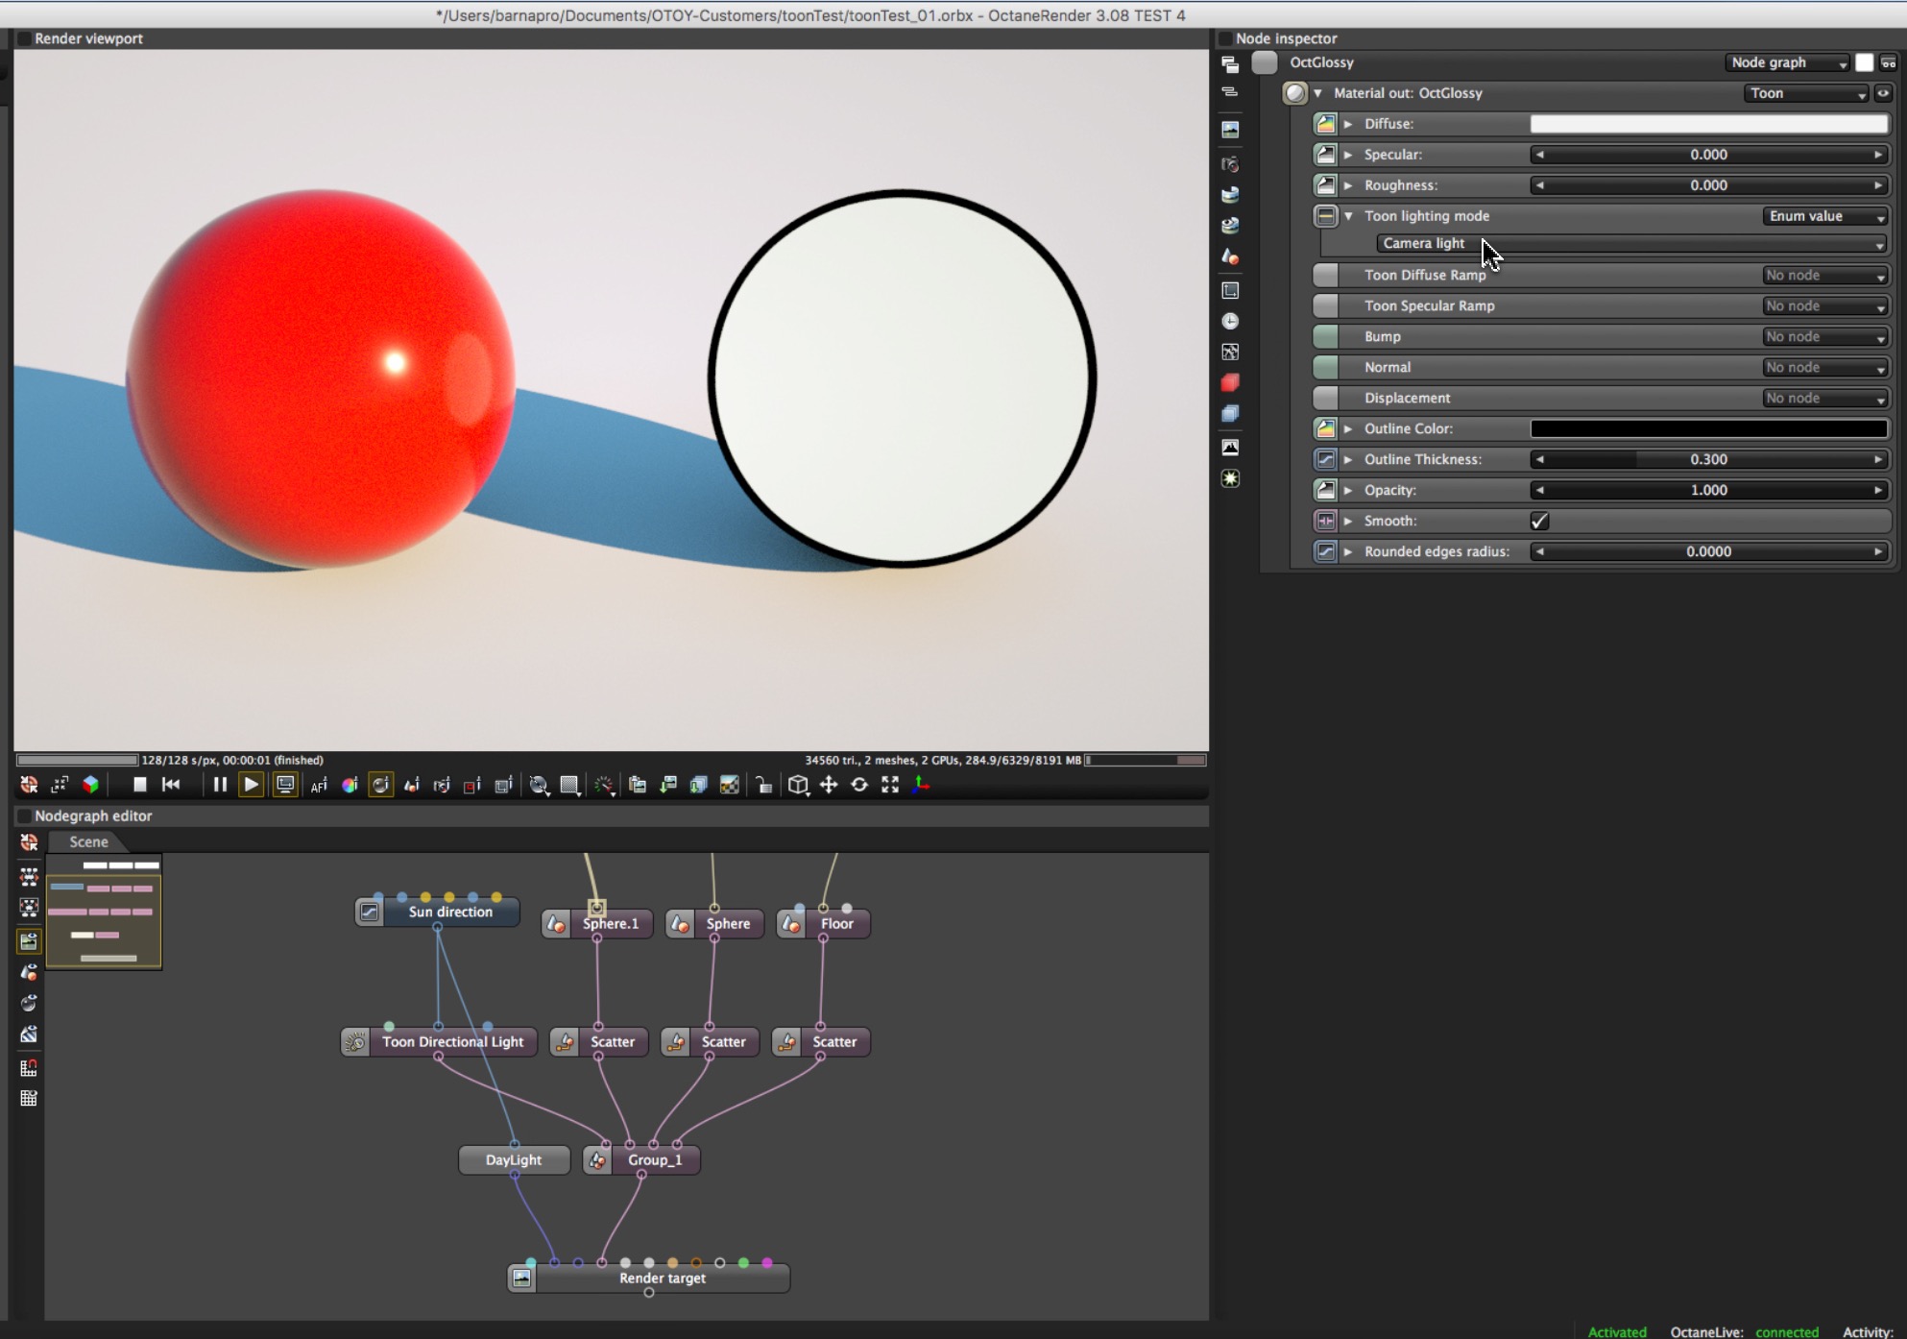The height and width of the screenshot is (1339, 1907).
Task: Select the white balance picker icon
Action: click(350, 786)
